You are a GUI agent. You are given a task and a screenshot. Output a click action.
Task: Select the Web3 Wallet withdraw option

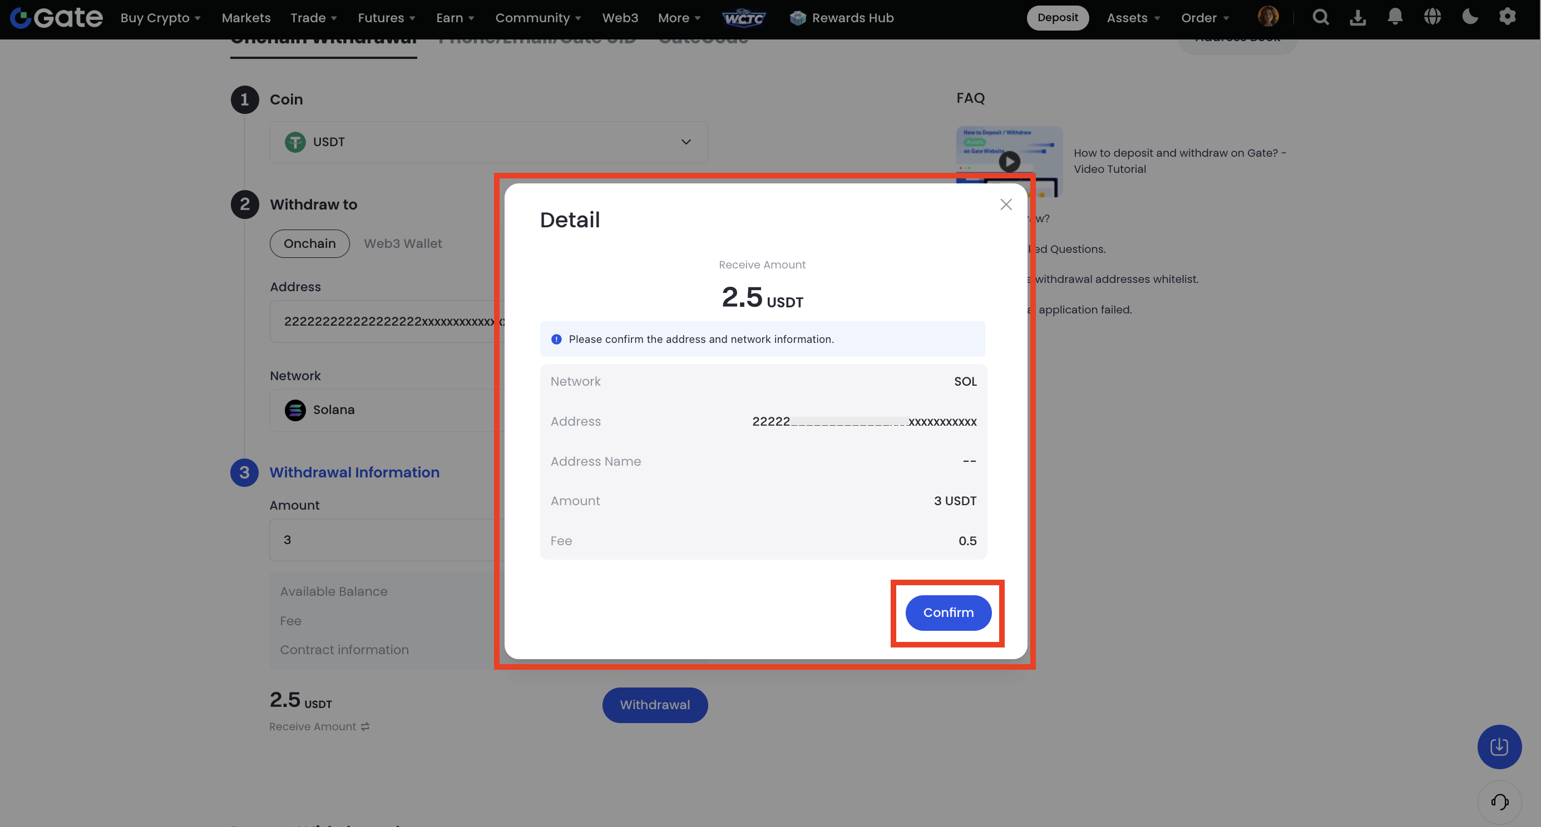coord(403,243)
